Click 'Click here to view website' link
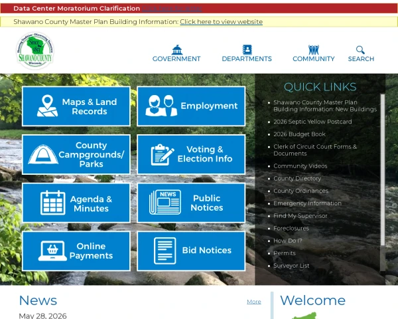This screenshot has width=398, height=319. [x=222, y=22]
